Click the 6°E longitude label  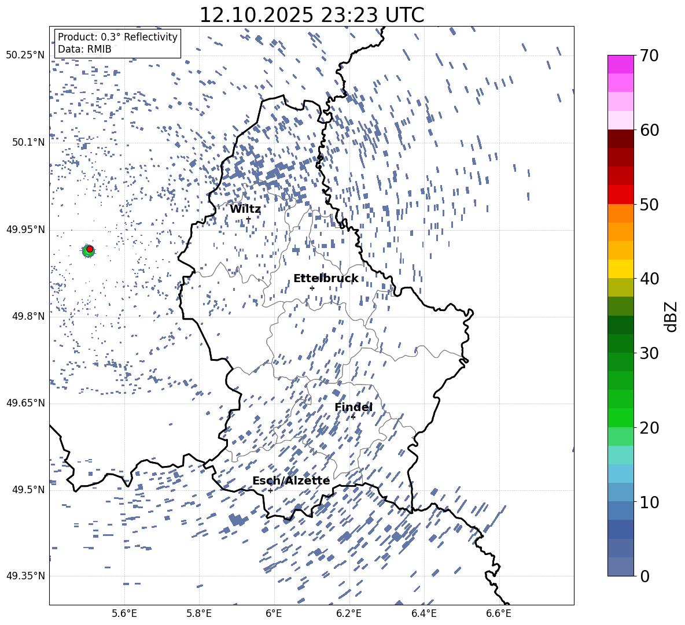(x=274, y=613)
